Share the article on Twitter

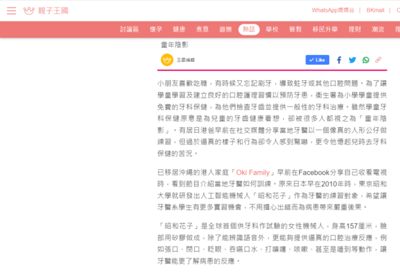click(352, 60)
